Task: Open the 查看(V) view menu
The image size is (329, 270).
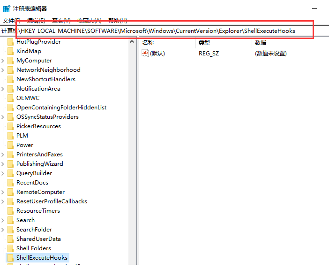Action: [x=61, y=21]
